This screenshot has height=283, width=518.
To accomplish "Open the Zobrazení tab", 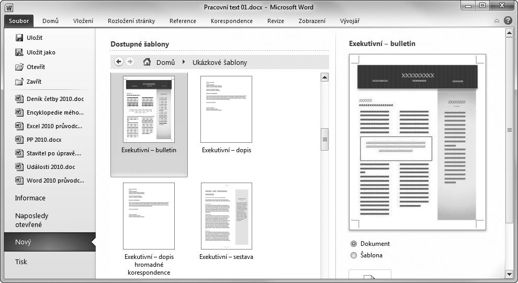I will coord(312,21).
